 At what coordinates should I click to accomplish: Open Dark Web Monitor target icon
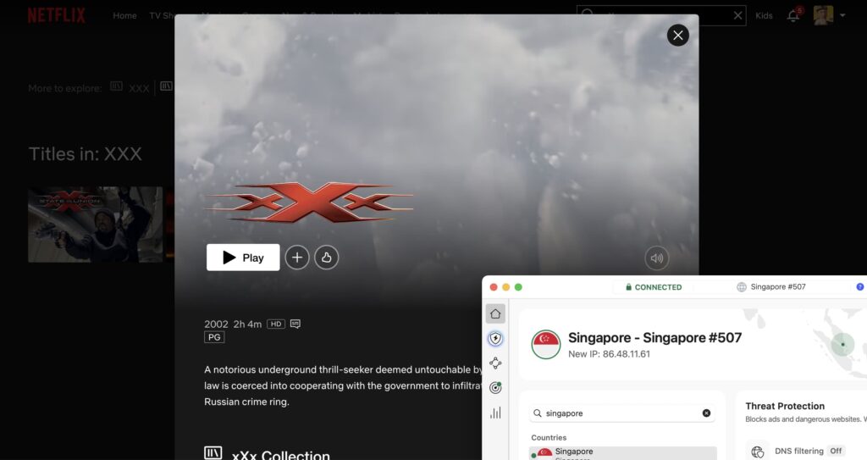pyautogui.click(x=495, y=387)
